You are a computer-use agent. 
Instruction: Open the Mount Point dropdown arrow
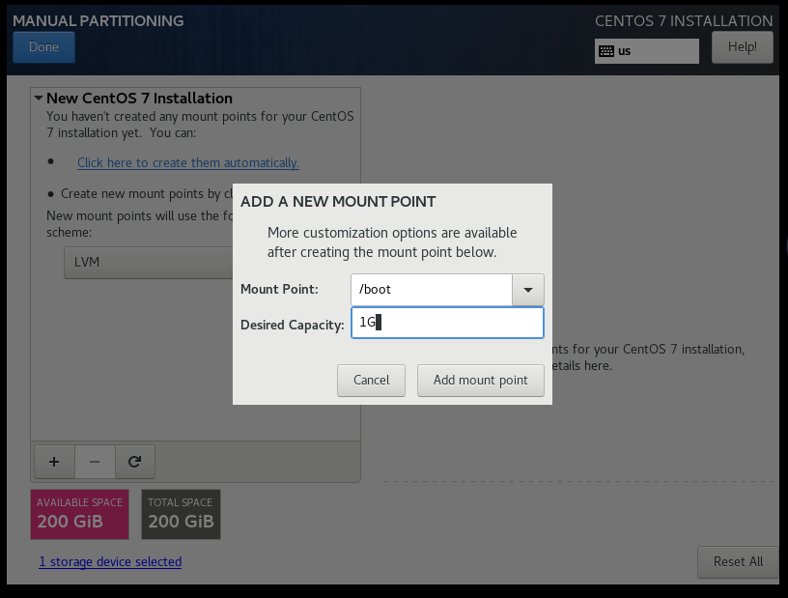click(x=527, y=290)
